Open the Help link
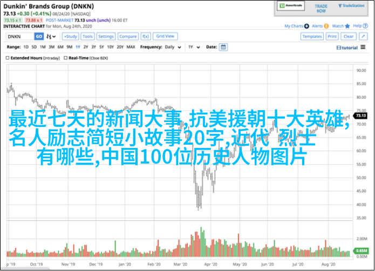 pos(357,26)
